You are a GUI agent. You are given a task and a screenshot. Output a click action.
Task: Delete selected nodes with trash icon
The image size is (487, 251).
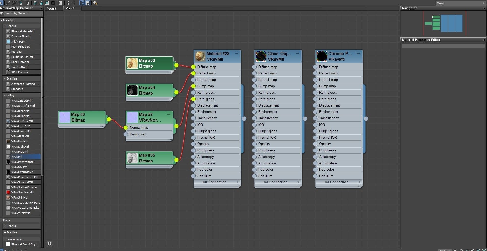28,3
